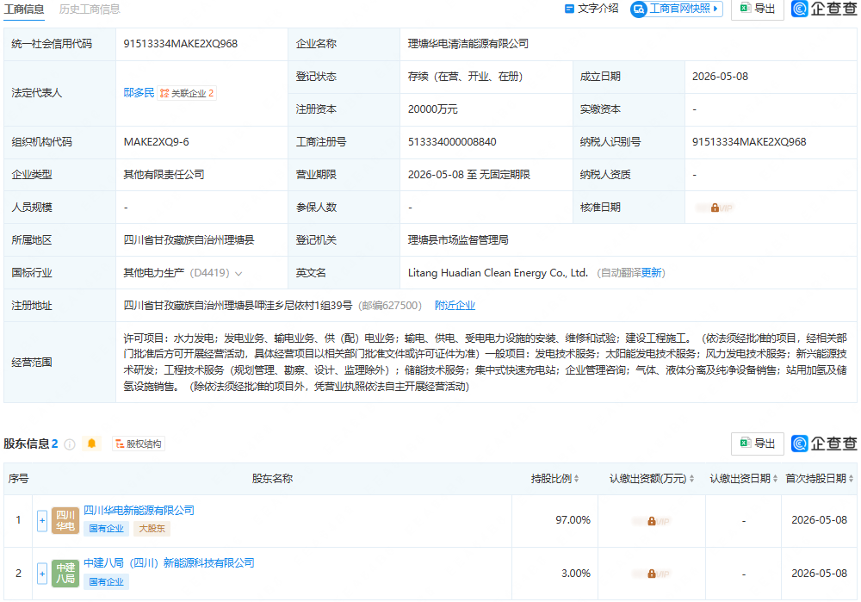Open the 历史工商信息 tab
861x602 pixels.
click(x=90, y=9)
